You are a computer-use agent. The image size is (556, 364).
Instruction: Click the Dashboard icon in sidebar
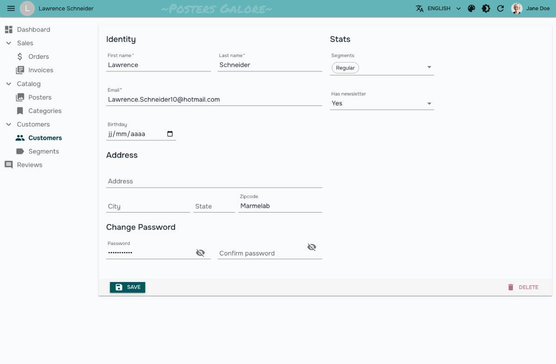click(8, 30)
